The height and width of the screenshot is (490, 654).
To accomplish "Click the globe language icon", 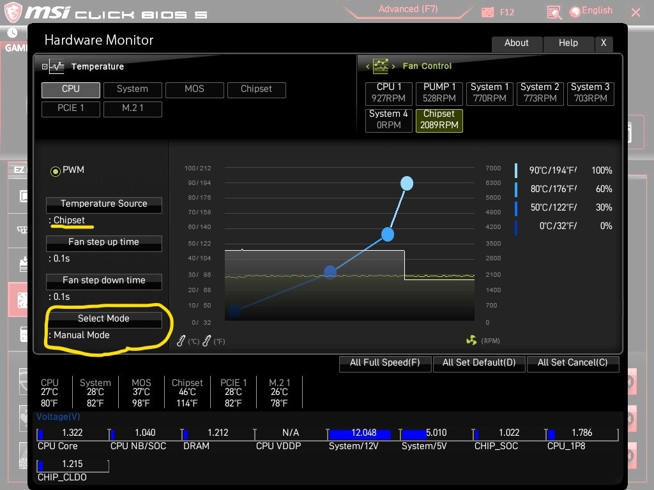I will click(575, 11).
